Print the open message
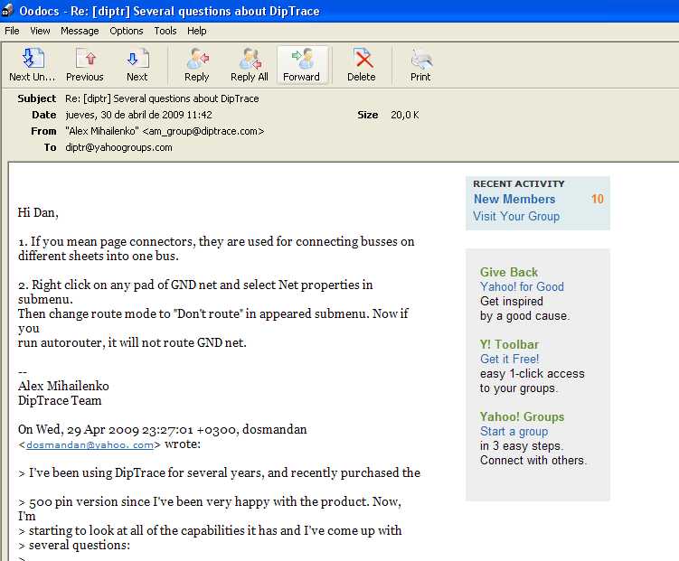Image resolution: width=679 pixels, height=561 pixels. pos(420,65)
